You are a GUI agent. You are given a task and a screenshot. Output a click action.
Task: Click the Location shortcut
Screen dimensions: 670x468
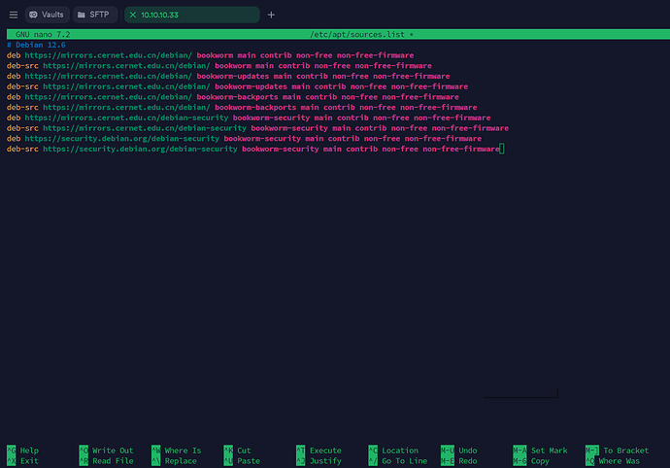click(x=393, y=451)
